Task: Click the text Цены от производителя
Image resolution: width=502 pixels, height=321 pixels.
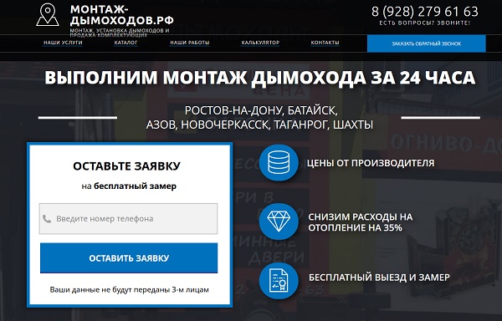Action: [x=371, y=163]
